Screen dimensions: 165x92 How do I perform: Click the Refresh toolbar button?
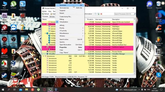tap(45, 14)
